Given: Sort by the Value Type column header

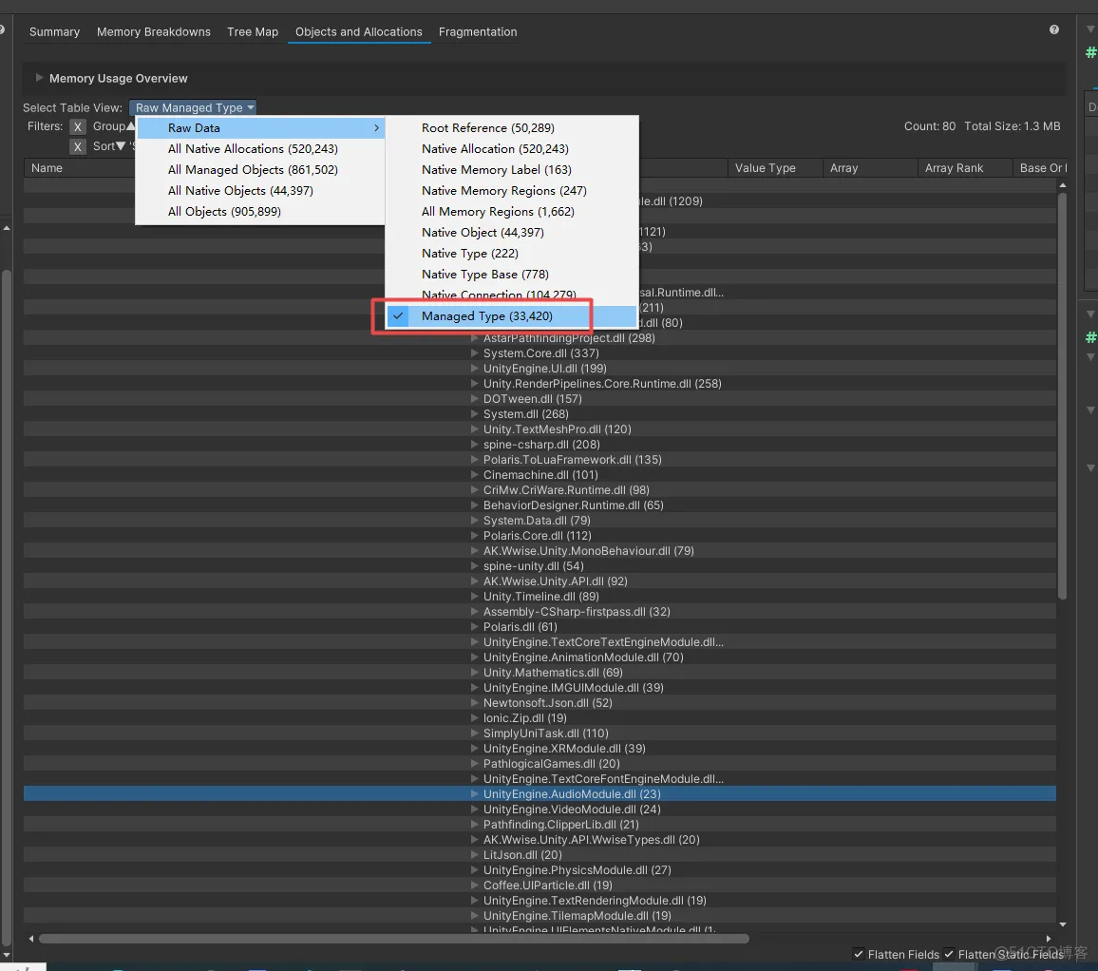Looking at the screenshot, I should [x=775, y=168].
